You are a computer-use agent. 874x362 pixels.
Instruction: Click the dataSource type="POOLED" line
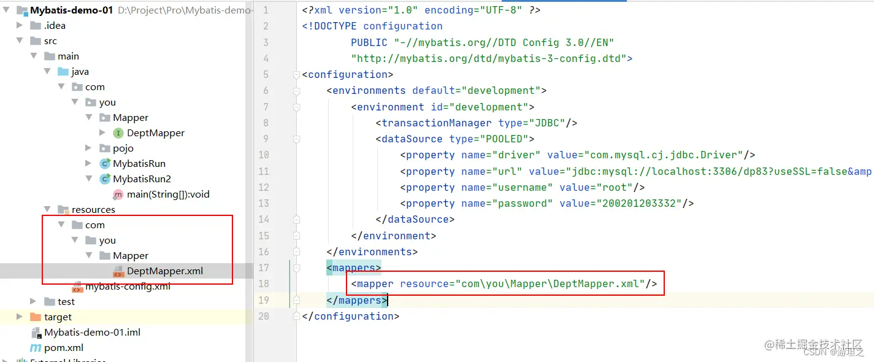tap(455, 139)
